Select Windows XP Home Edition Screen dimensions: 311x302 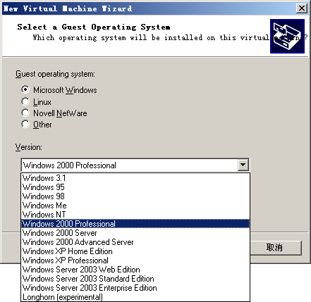135,251
